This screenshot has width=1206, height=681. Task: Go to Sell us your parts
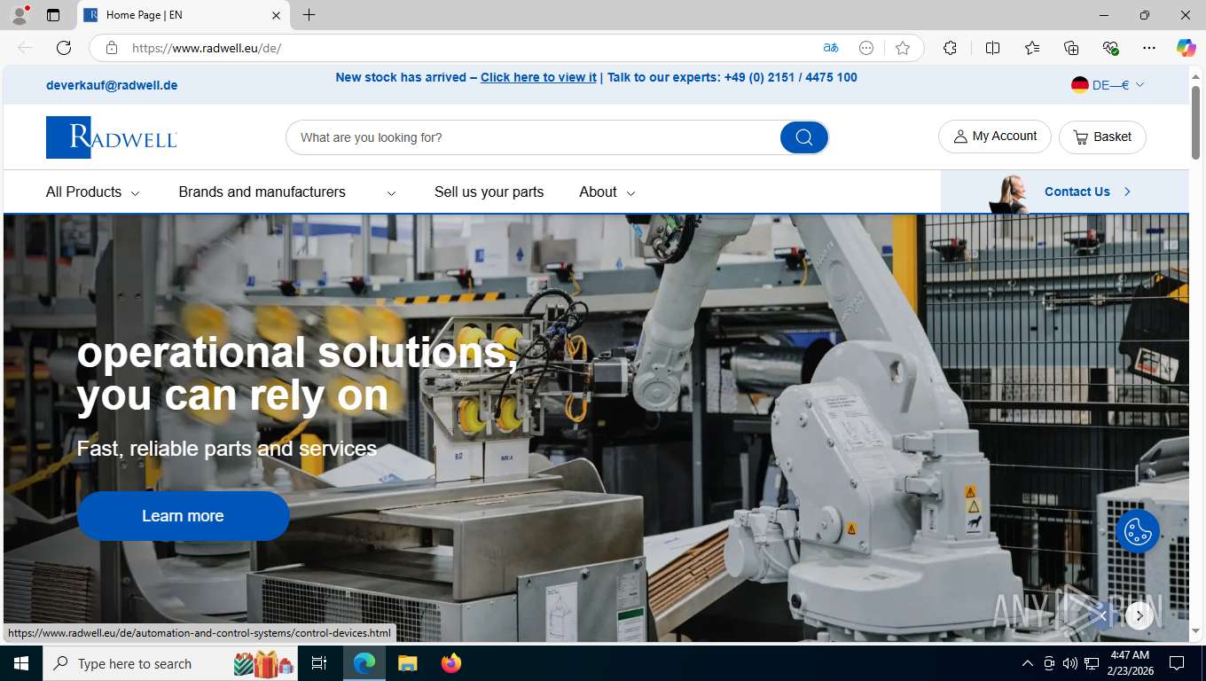tap(489, 192)
